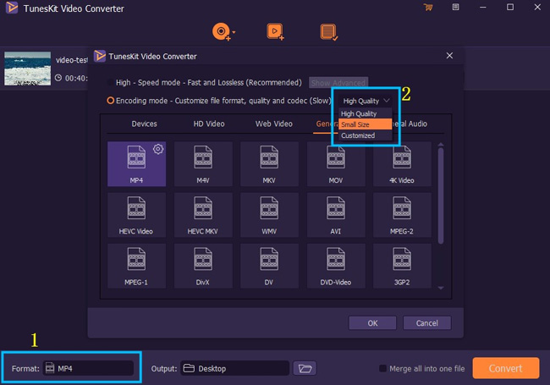Open the shopping cart icon

pos(428,7)
